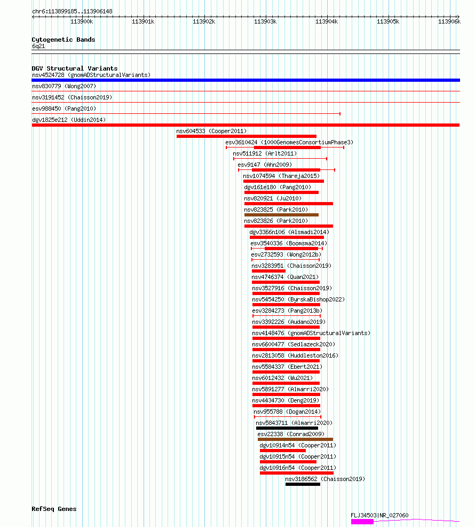This screenshot has width=475, height=527.
Task: Click nsv5843711 (Almarri2020) variant label
Action: coord(295,423)
